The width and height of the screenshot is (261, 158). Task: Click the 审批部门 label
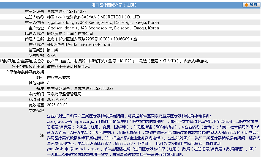coord(36,94)
